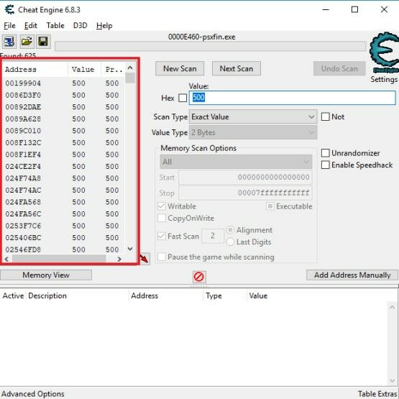This screenshot has height=399, width=399.
Task: Click the Value column header in results
Action: 85,70
